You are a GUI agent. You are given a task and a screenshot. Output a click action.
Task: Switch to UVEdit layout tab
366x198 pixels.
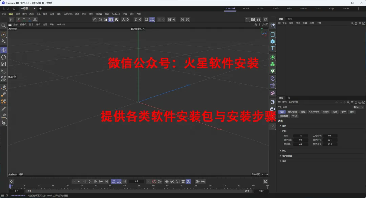click(x=275, y=8)
